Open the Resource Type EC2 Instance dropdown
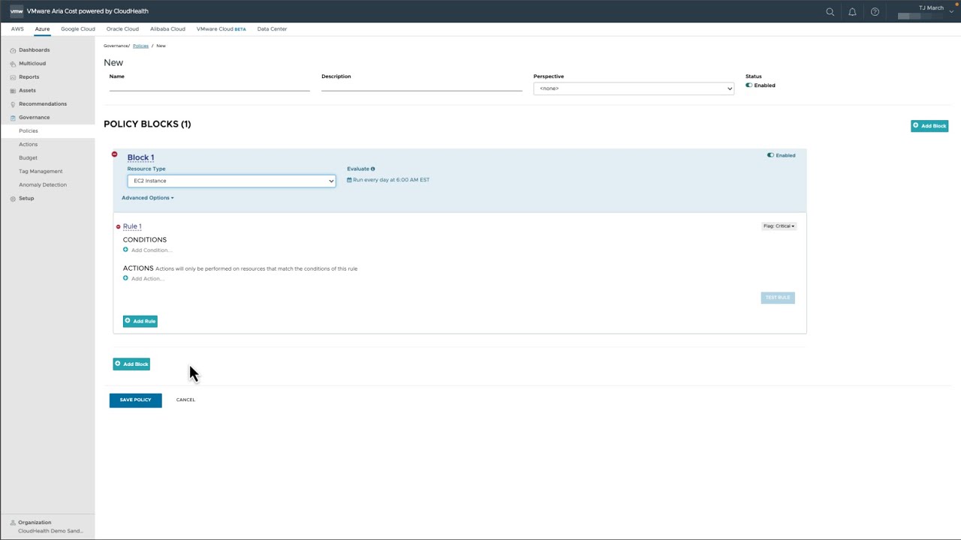The height and width of the screenshot is (540, 961). click(x=231, y=181)
